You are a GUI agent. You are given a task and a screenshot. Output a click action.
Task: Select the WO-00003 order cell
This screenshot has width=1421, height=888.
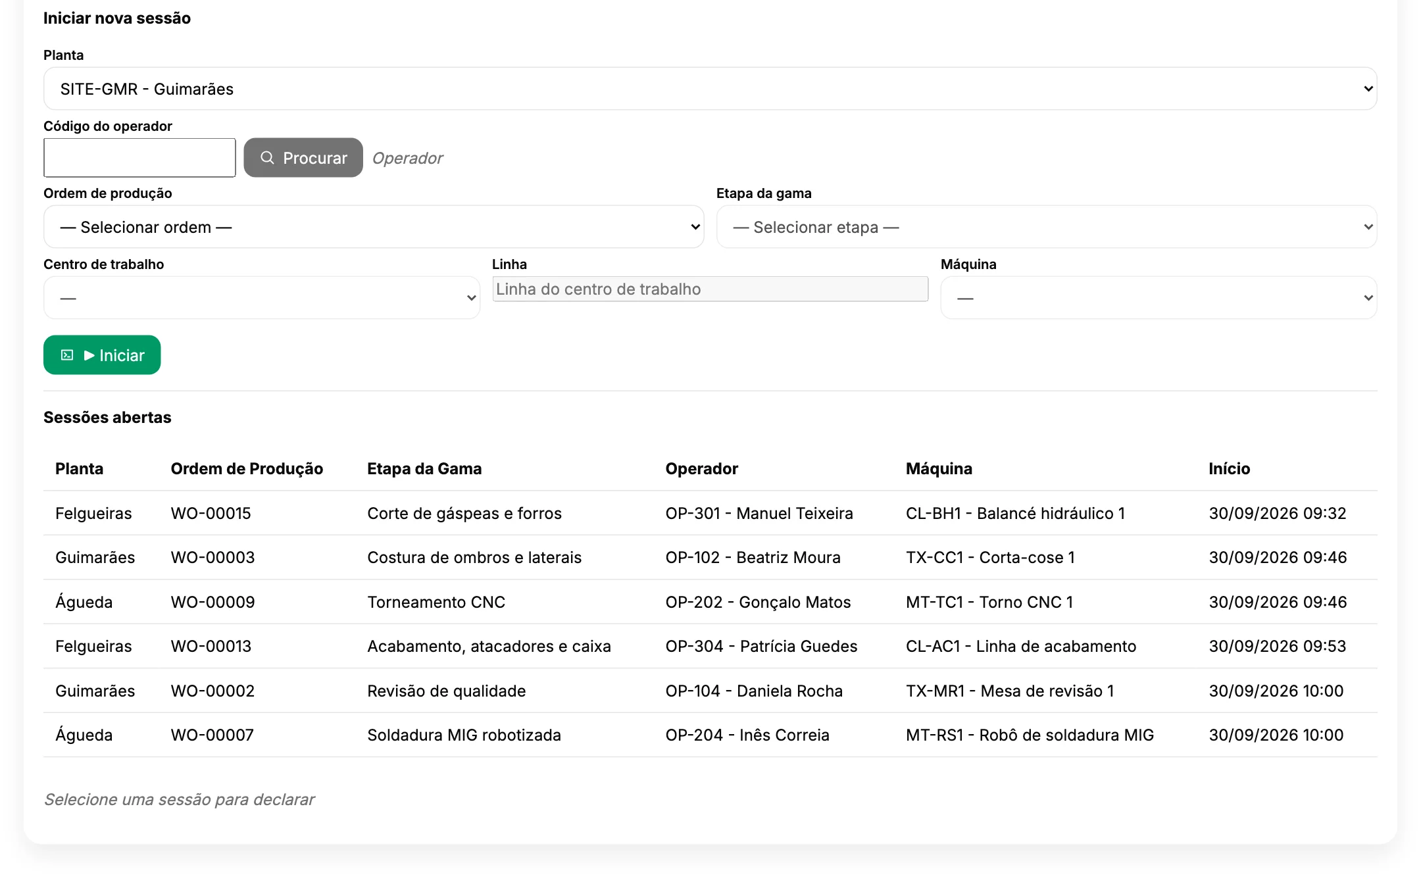tap(212, 557)
